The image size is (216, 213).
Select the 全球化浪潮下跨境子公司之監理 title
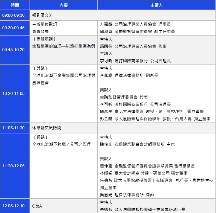coord(62,144)
